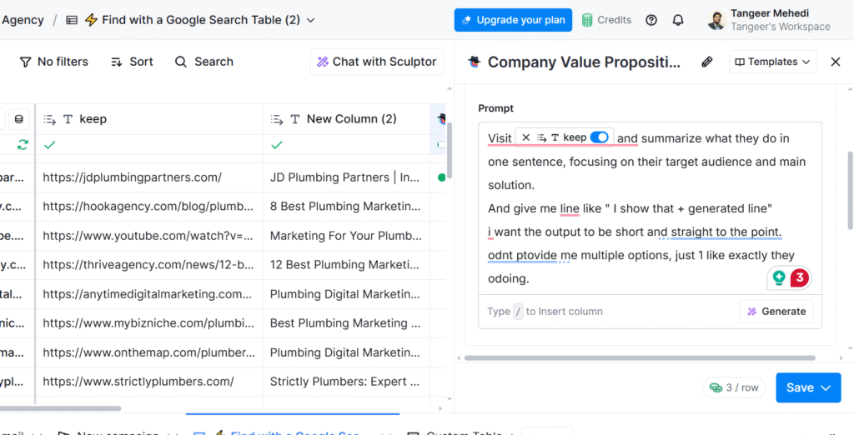
Task: Select the thriveagency.com URL cell
Action: pyautogui.click(x=149, y=265)
